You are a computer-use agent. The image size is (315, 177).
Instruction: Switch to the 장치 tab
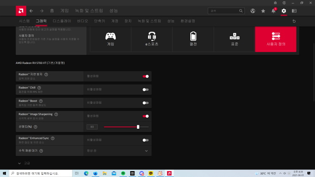point(128,21)
